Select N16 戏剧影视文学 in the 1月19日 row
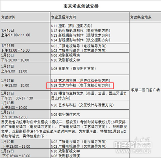Viewport: 161px width, 158px height. click(x=66, y=151)
